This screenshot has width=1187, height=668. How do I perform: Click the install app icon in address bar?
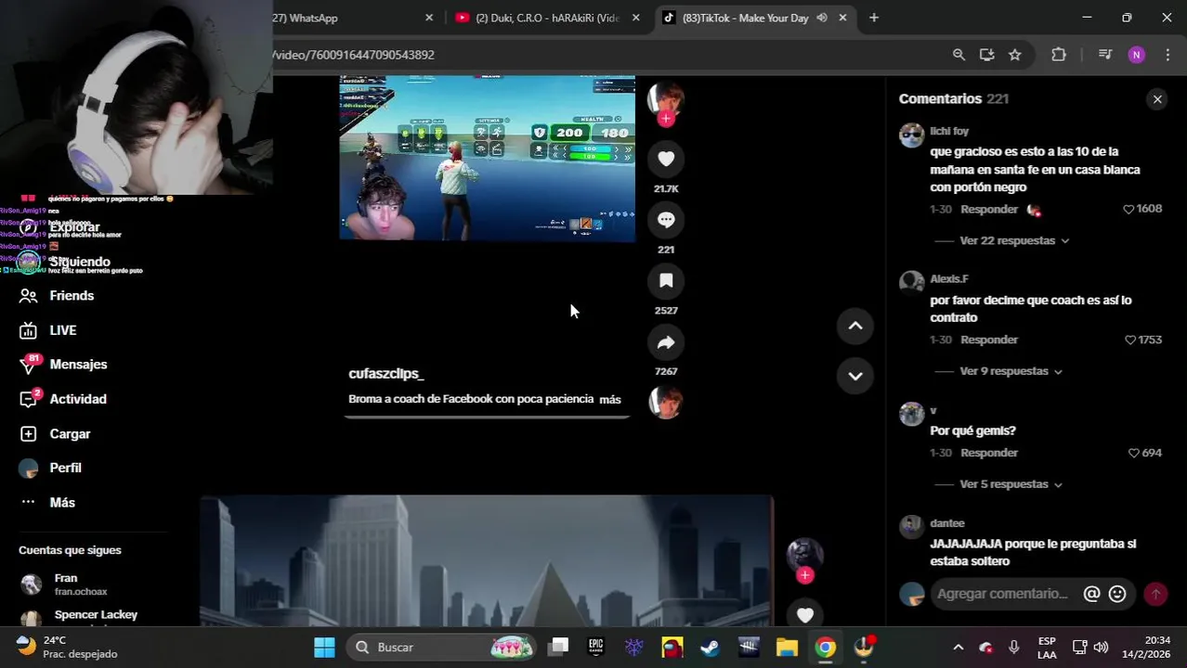(x=986, y=55)
